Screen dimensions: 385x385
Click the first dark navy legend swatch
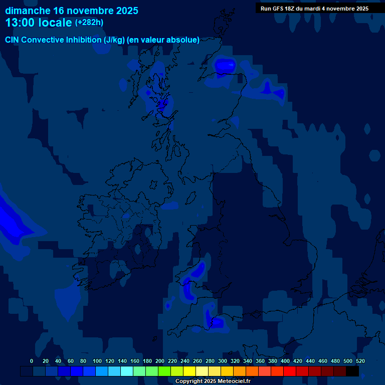point(27,371)
